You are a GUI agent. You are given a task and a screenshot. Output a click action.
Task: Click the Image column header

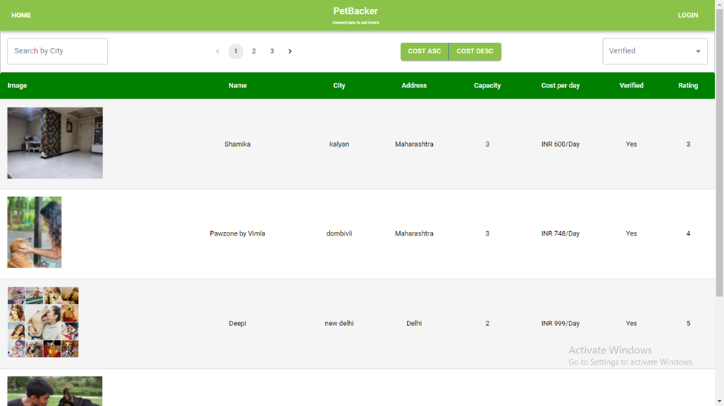click(17, 86)
